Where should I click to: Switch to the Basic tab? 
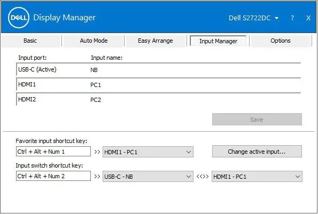[31, 41]
